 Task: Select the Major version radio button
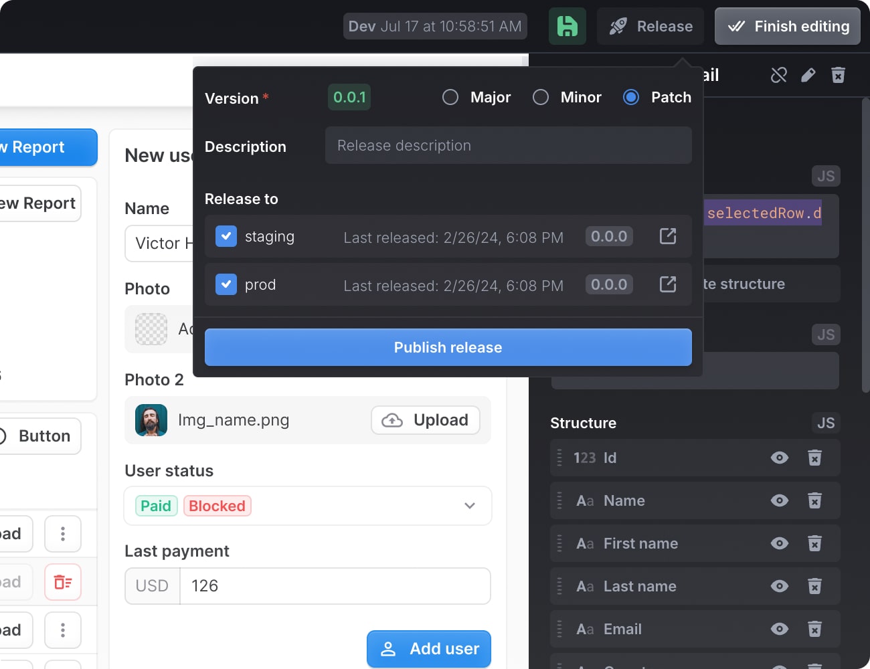pos(450,97)
